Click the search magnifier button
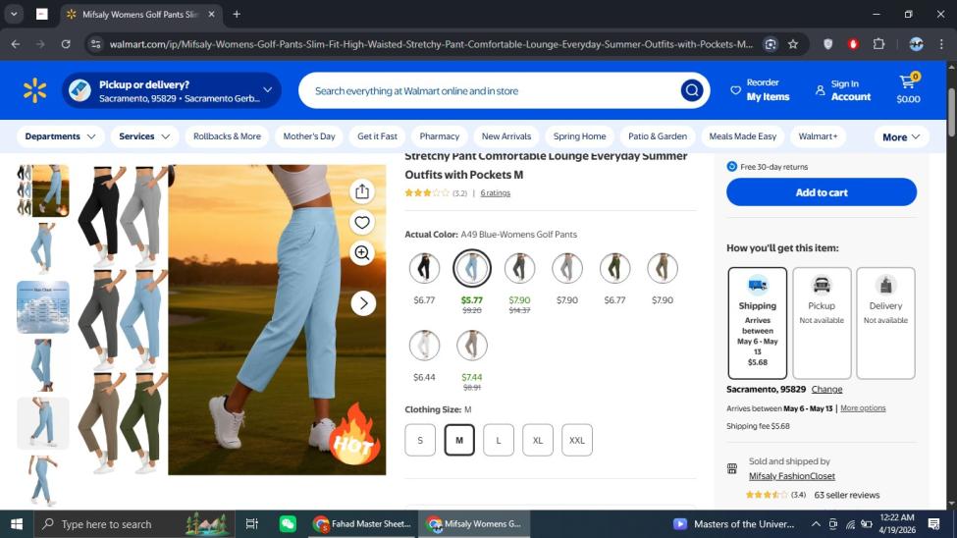The width and height of the screenshot is (957, 538). [692, 91]
